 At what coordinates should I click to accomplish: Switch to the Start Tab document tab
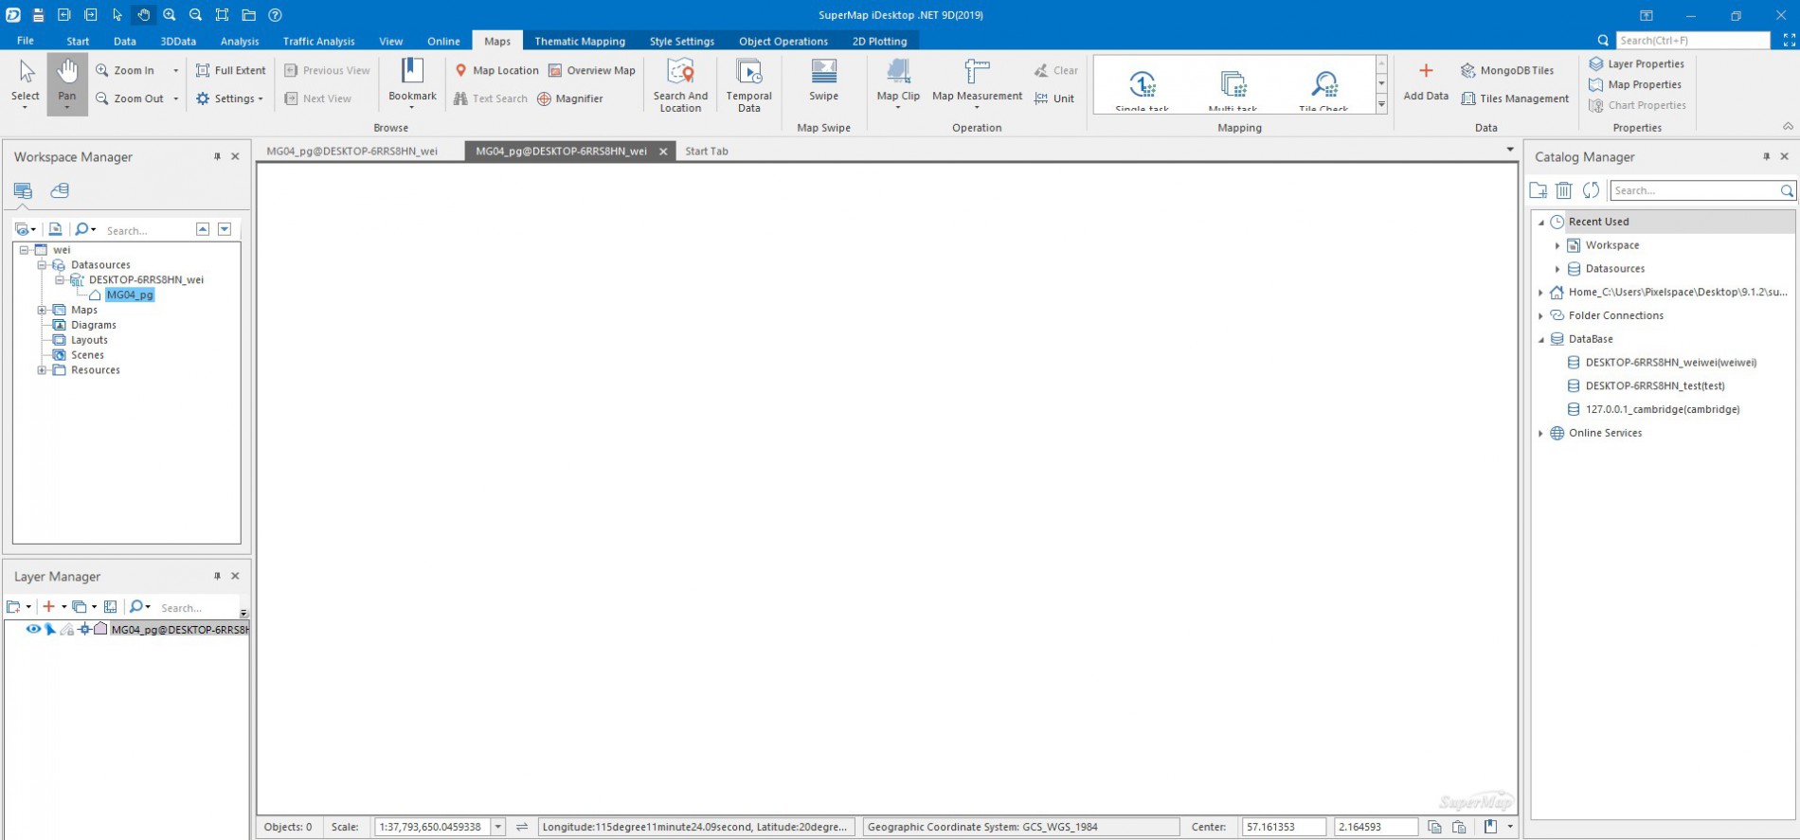[x=707, y=151]
